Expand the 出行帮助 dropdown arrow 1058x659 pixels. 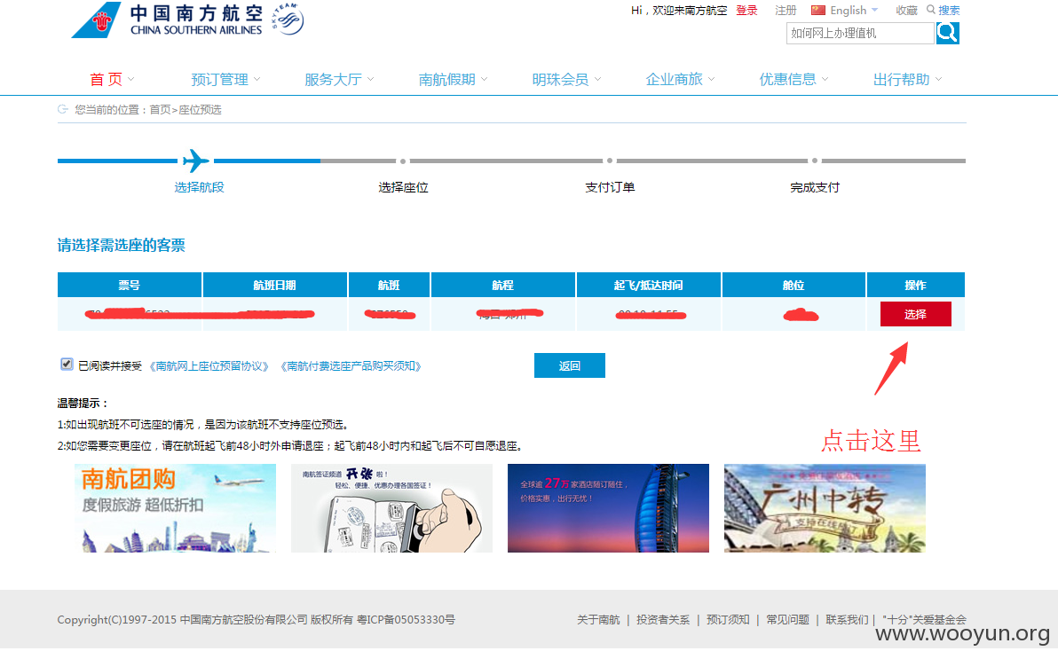938,79
